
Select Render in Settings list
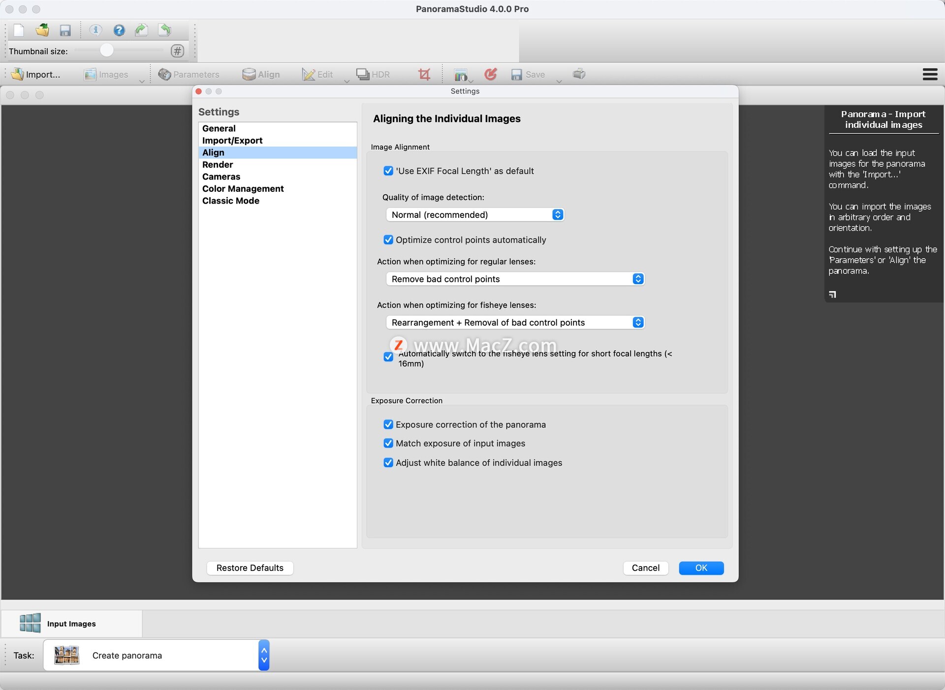278,165
